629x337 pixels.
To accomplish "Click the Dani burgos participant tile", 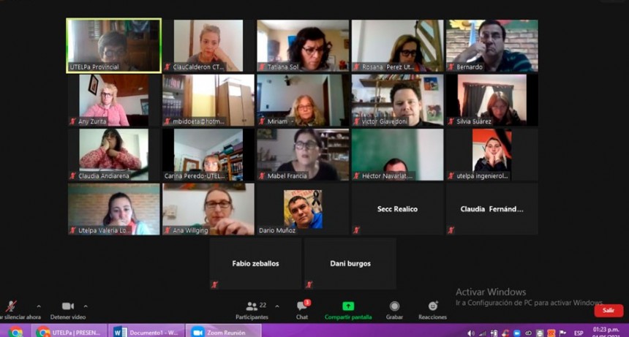I will point(350,263).
